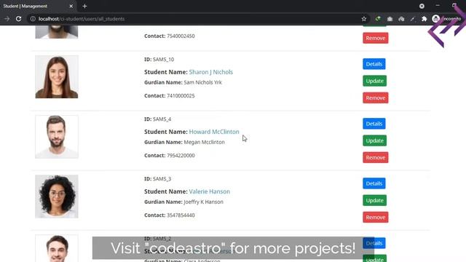Select ID text SAMS_10
Viewport: 466px width, 262px height.
point(163,60)
